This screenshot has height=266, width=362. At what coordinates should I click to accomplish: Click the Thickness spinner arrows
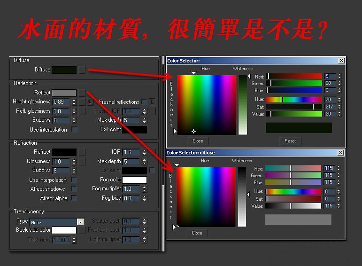74,240
